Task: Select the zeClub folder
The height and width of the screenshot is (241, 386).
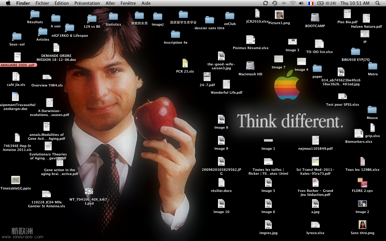Action: click(230, 16)
